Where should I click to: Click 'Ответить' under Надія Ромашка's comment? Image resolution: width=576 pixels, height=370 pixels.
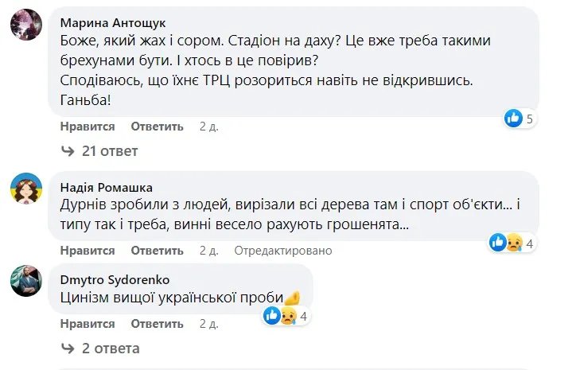click(x=157, y=251)
